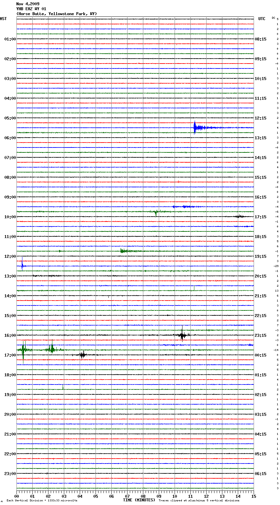This screenshot has height=505, width=280.
Task: Click the '00:15' UTC time label
Action: pos(261,355)
